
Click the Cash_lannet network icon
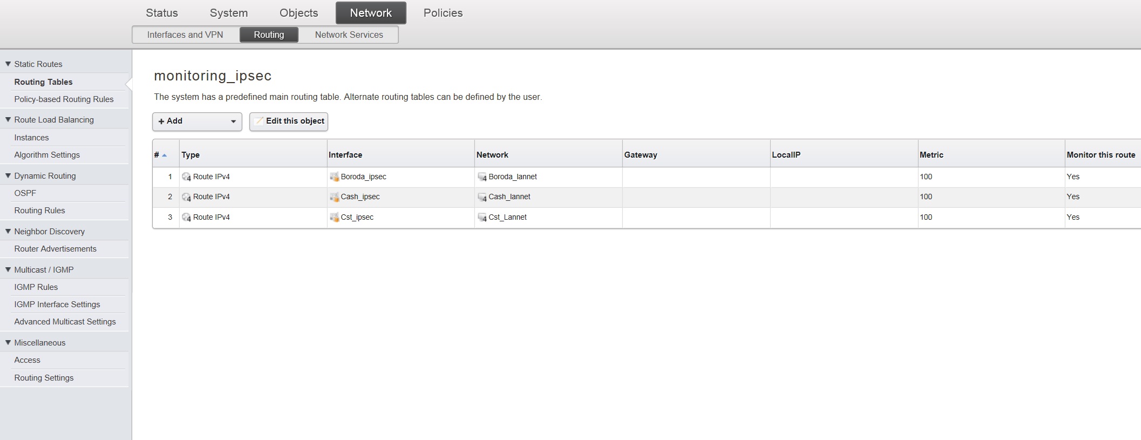482,197
